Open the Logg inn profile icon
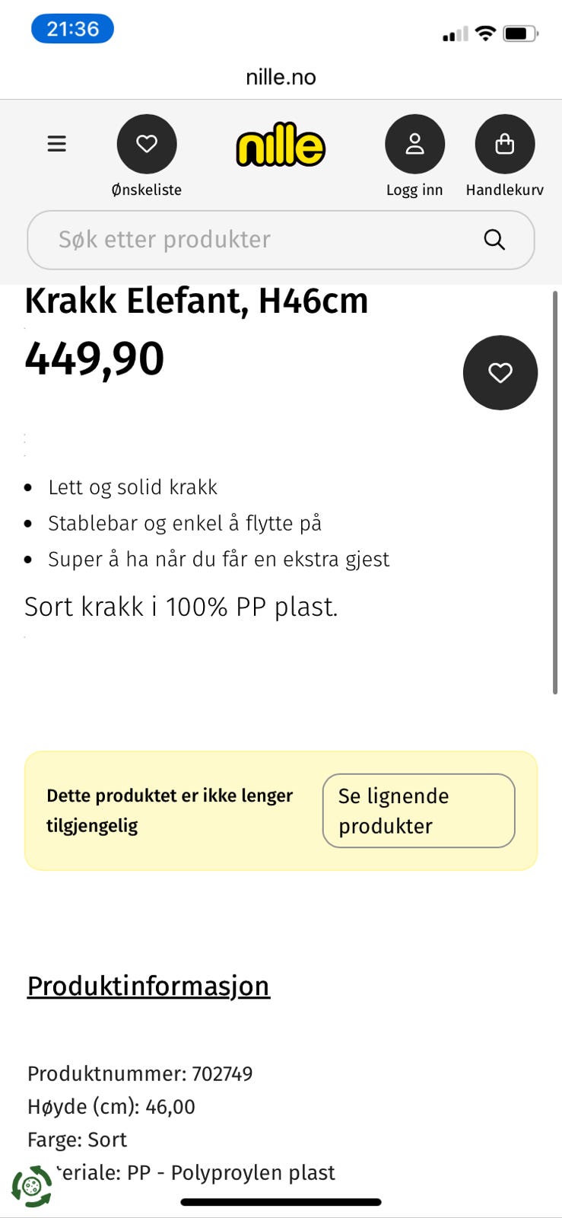The width and height of the screenshot is (562, 1218). 414,144
